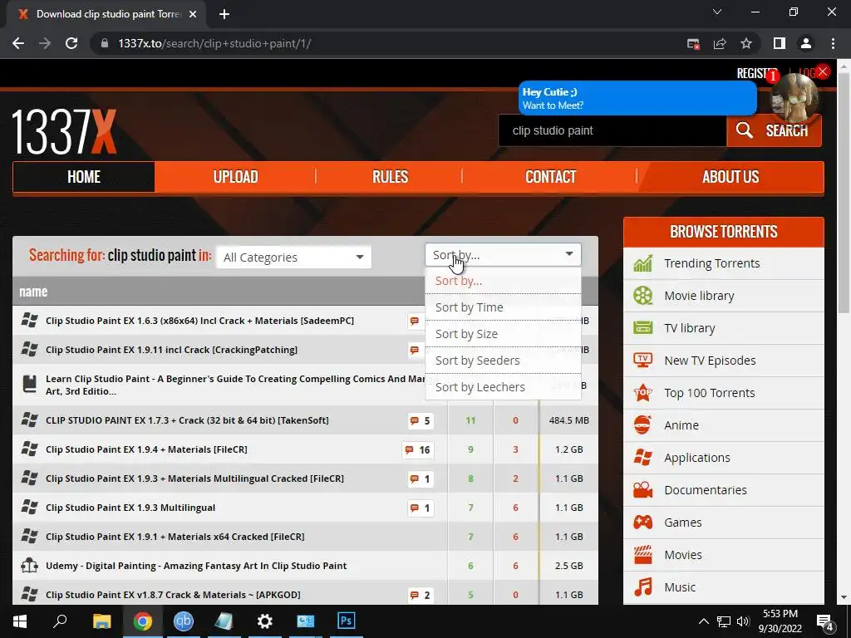Open Chrome tab search chevron

[717, 12]
